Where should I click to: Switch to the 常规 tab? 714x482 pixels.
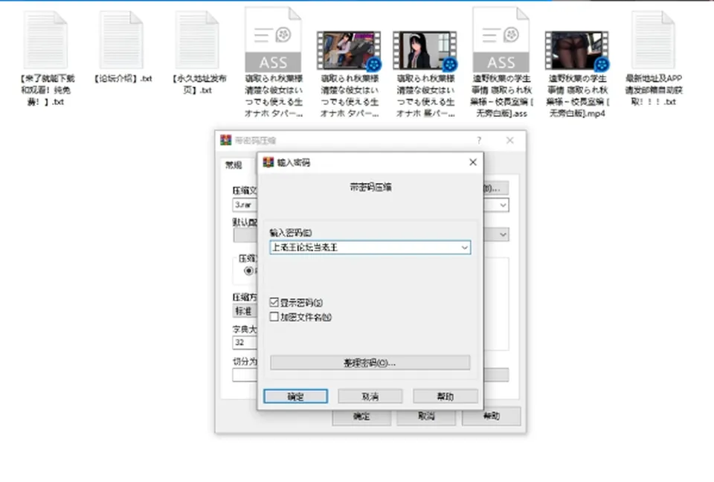(x=234, y=165)
